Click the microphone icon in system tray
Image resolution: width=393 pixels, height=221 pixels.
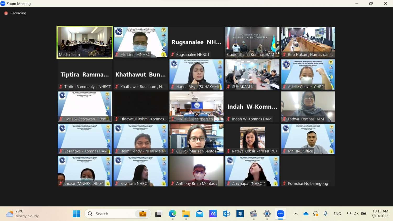click(326, 214)
